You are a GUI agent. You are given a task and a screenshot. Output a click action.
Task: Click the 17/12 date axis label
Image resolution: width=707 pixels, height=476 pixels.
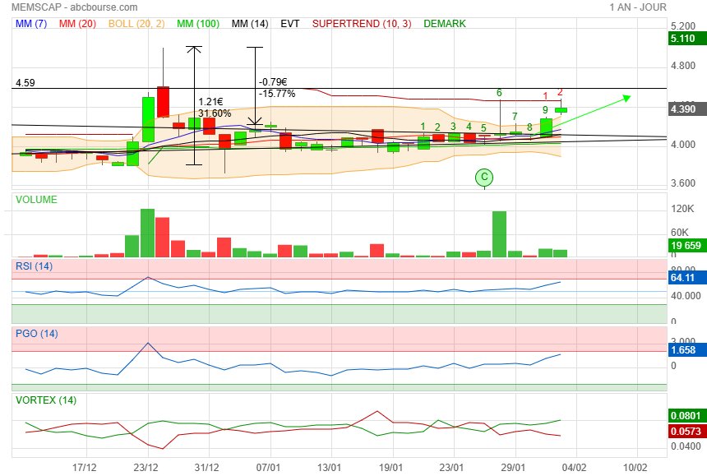[x=85, y=467]
